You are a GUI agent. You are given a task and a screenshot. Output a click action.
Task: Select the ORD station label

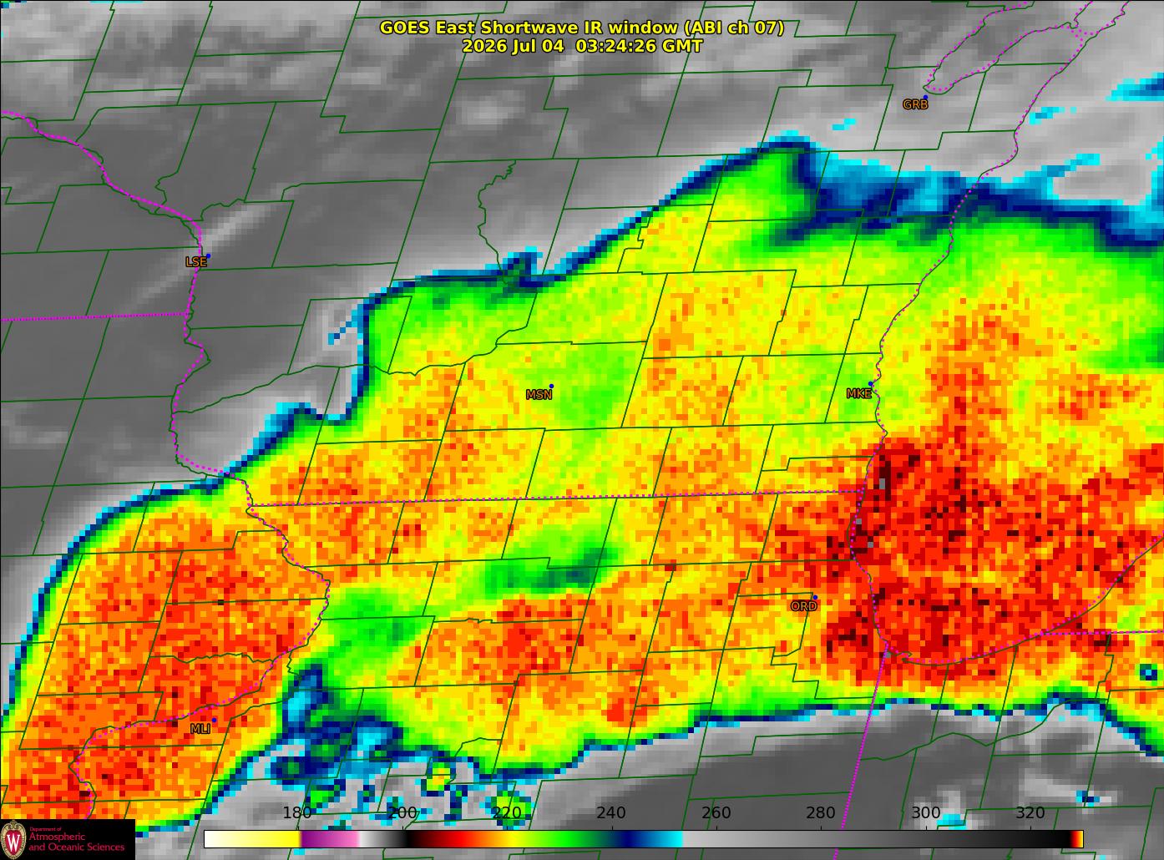point(803,606)
